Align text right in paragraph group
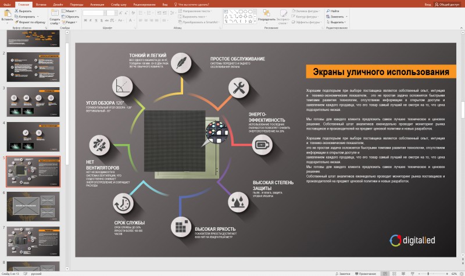Image resolution: width=465 pixels, height=276 pixels. pos(152,20)
